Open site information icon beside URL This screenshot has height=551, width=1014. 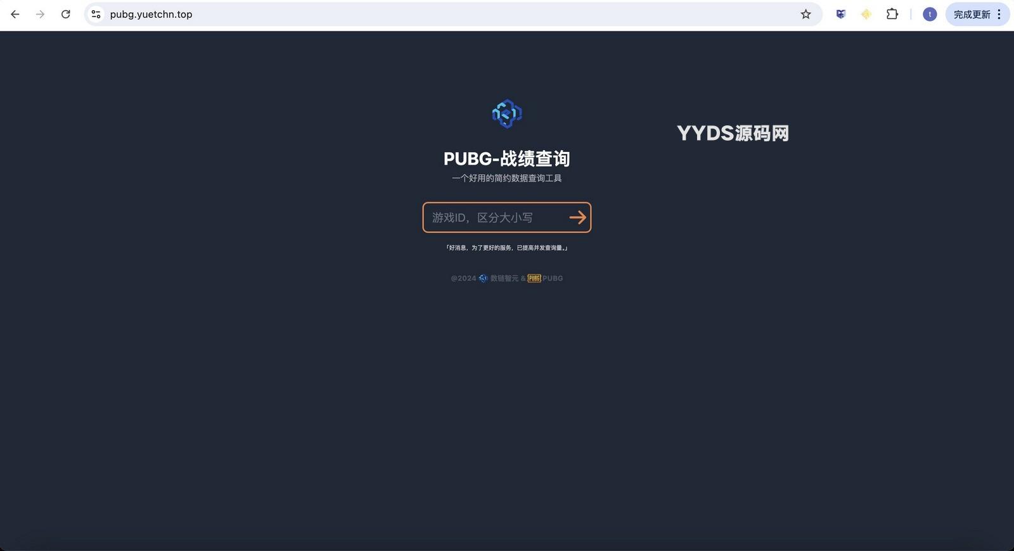[x=96, y=14]
